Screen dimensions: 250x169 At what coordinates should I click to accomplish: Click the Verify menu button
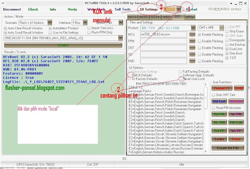pos(72,9)
